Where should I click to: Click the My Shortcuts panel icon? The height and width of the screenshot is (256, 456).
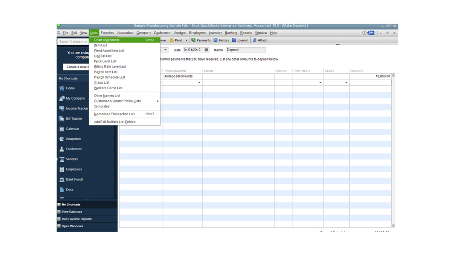click(59, 205)
